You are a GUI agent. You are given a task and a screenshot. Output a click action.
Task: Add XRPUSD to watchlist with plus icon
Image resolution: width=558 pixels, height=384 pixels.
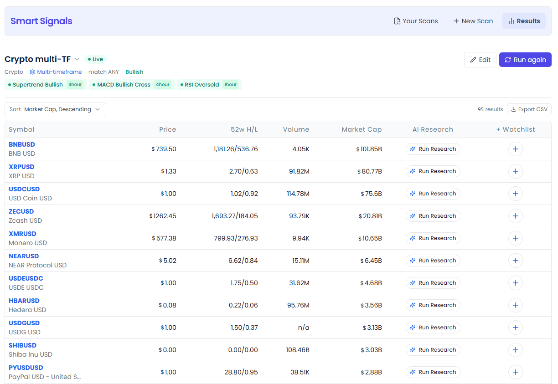pyautogui.click(x=515, y=171)
